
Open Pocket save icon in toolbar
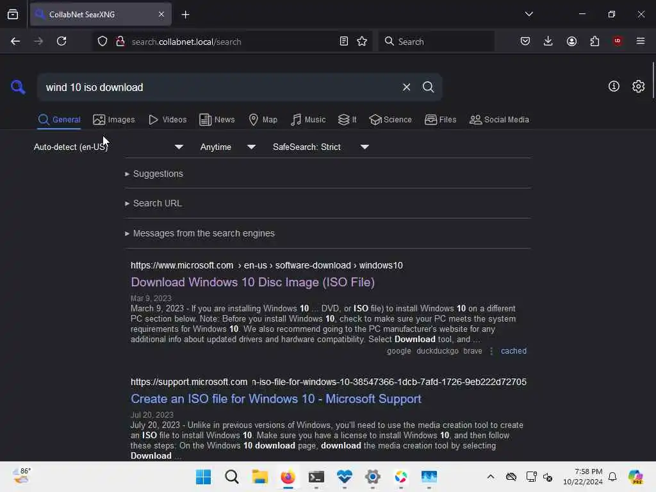525,41
